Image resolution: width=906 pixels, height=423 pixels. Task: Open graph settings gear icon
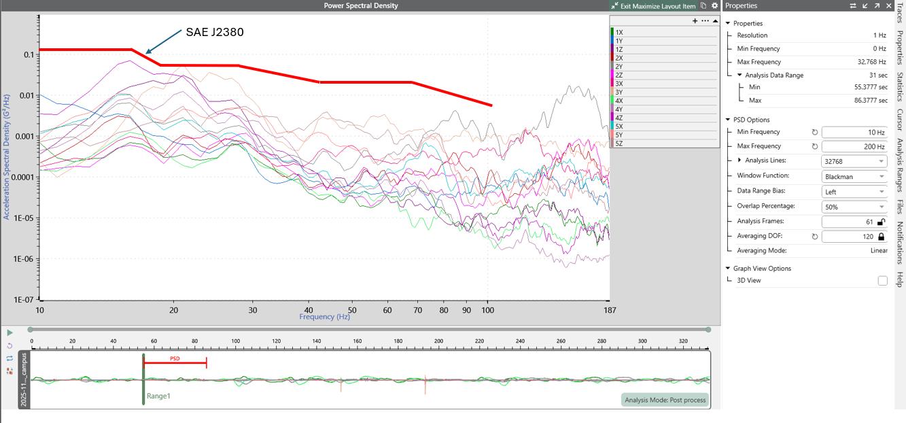714,5
